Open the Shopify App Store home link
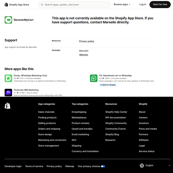Image resolution: width=173 pixels, height=173 pixels. click(x=17, y=5)
